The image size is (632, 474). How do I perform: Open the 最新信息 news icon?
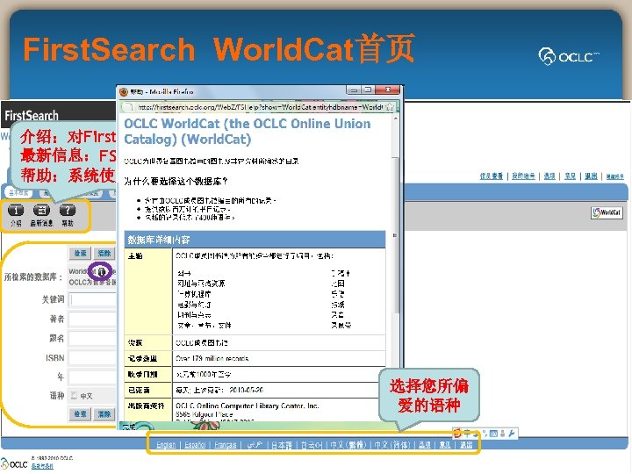[x=41, y=211]
